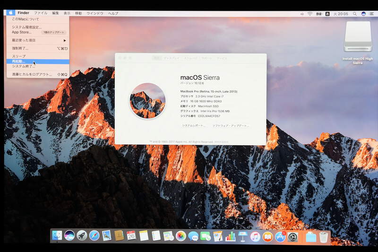Choose the ログアウト menu item
Image resolution: width=378 pixels, height=252 pixels.
pyautogui.click(x=38, y=74)
